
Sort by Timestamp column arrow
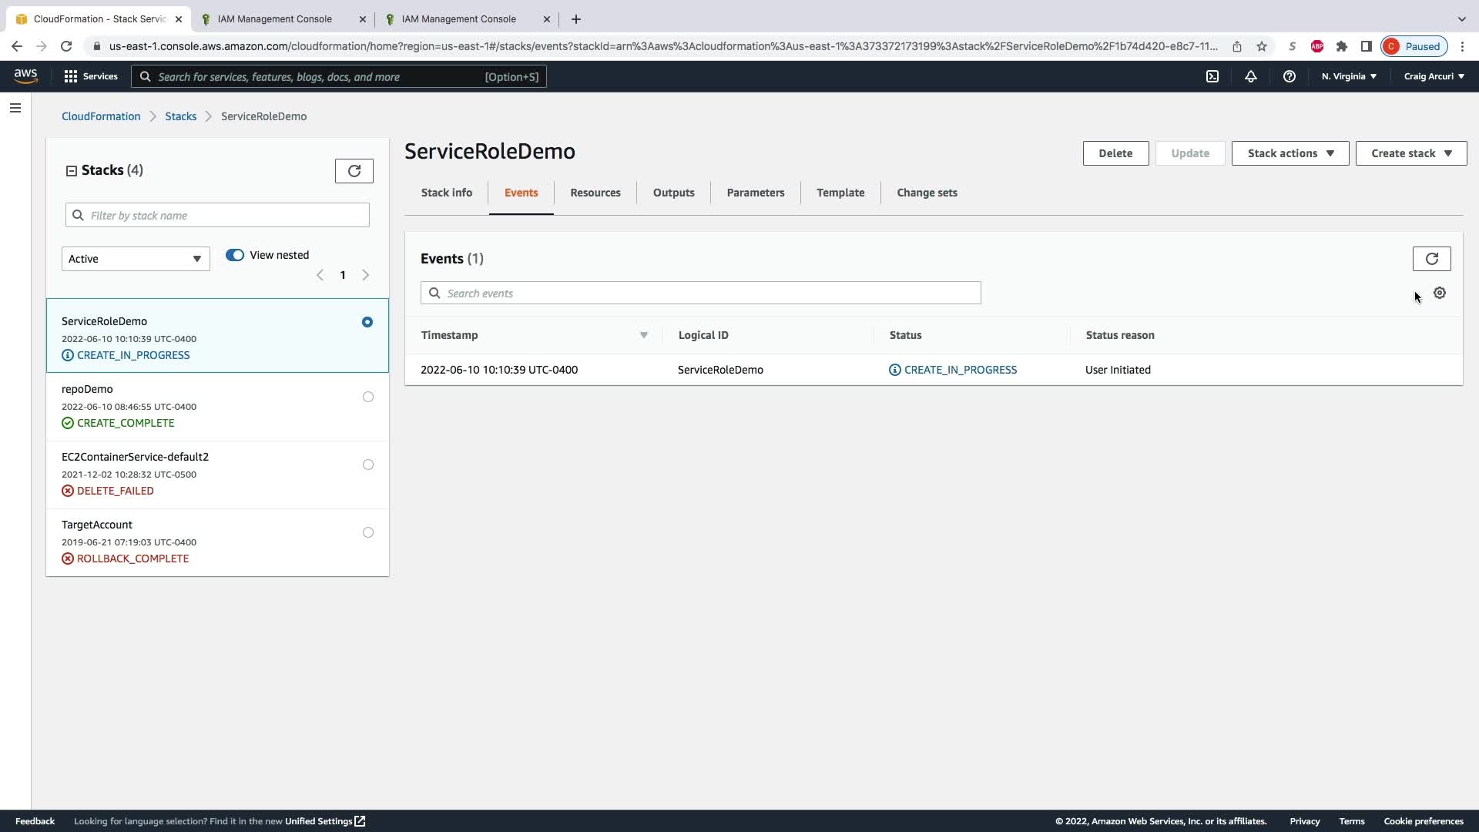[643, 335]
